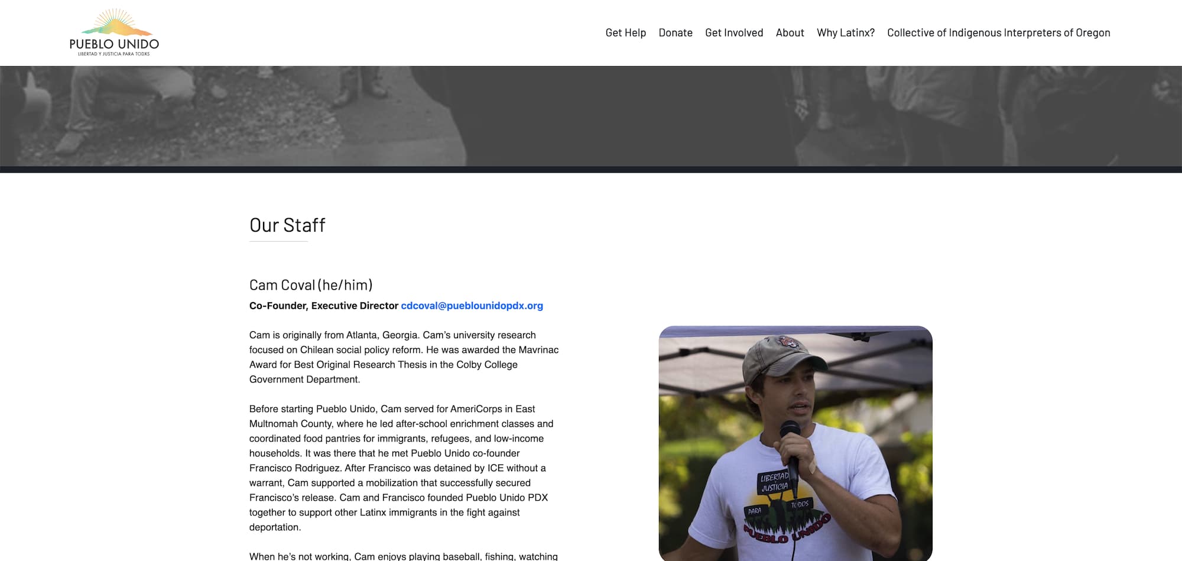Screen dimensions: 1182x561
Task: Click the PUEBLO UNIDO logo text
Action: (114, 44)
